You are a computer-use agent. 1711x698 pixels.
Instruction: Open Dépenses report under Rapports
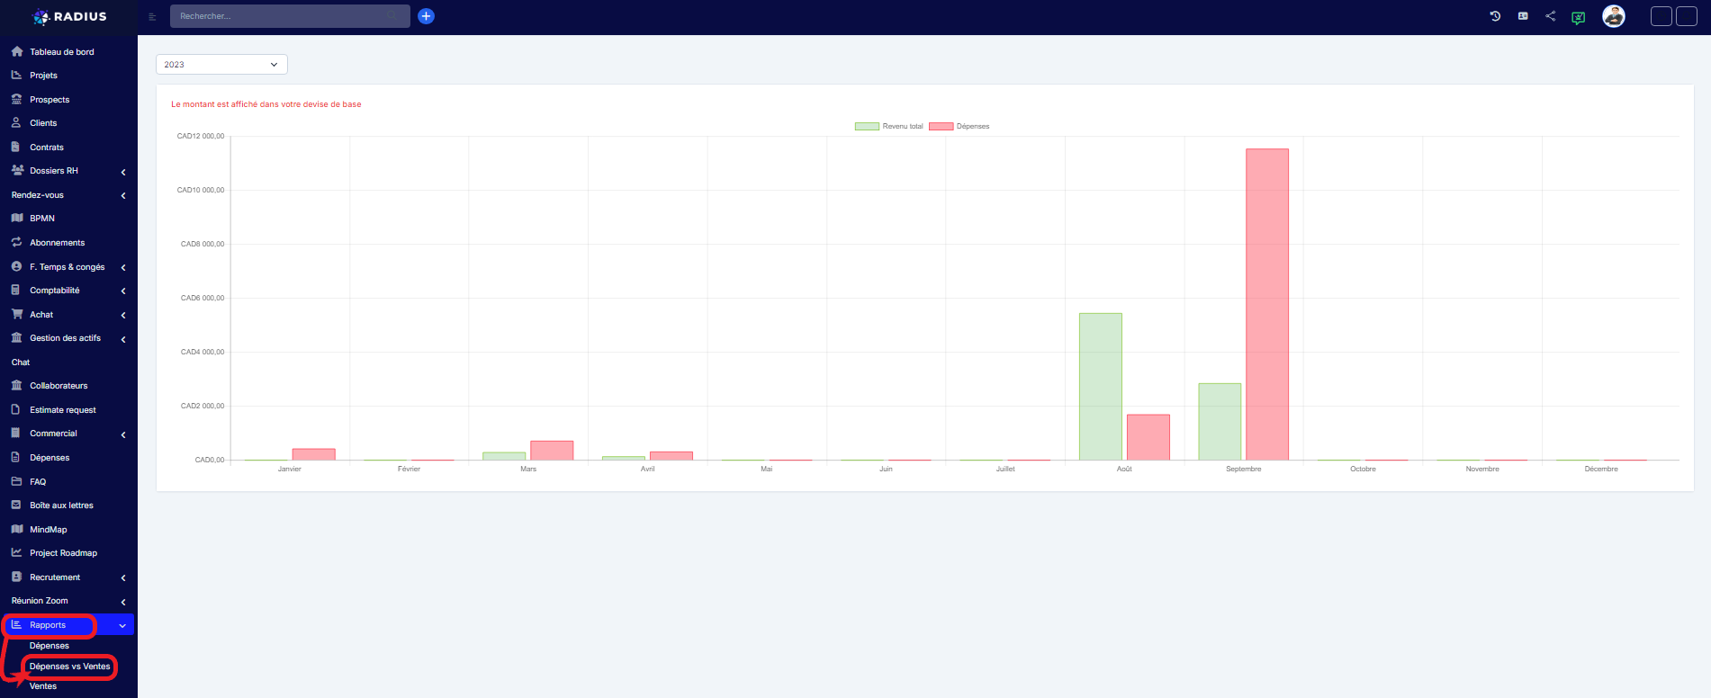click(x=50, y=646)
